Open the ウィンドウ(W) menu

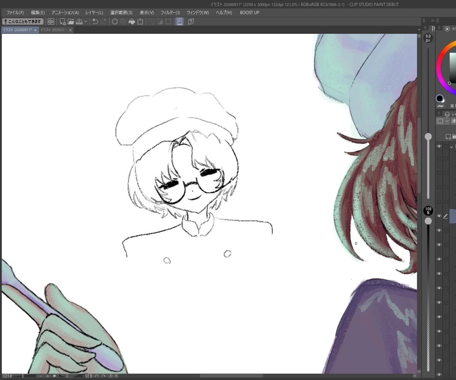(198, 13)
